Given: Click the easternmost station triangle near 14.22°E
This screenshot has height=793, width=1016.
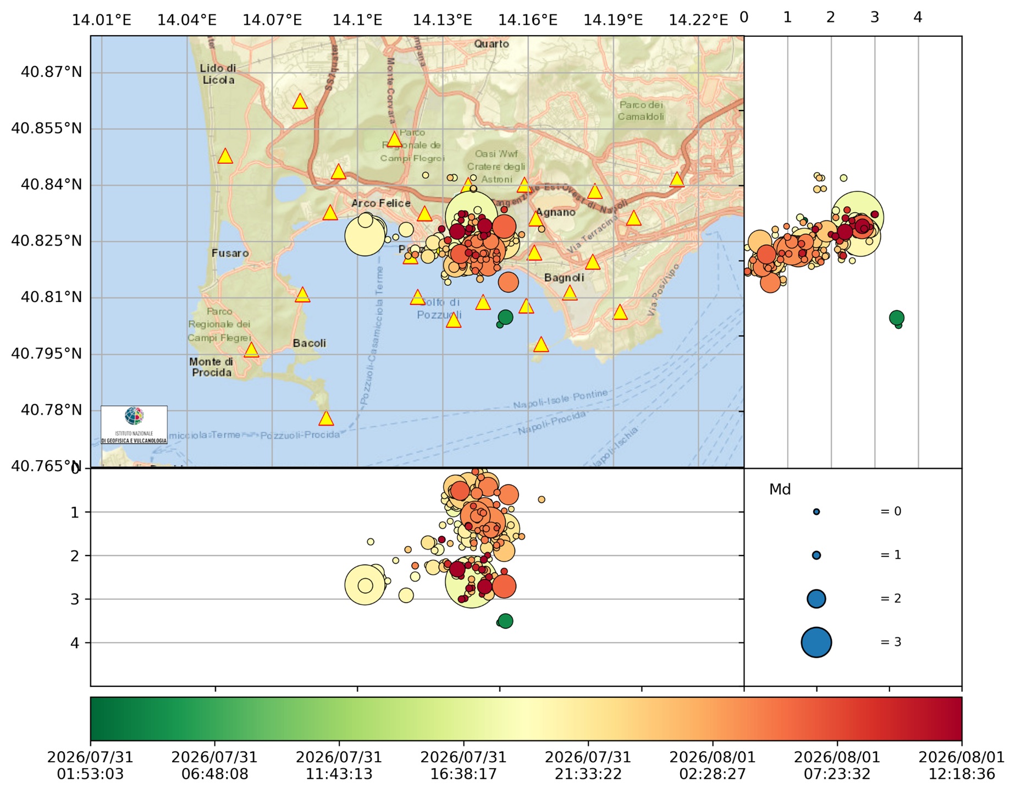Looking at the screenshot, I should pyautogui.click(x=677, y=179).
